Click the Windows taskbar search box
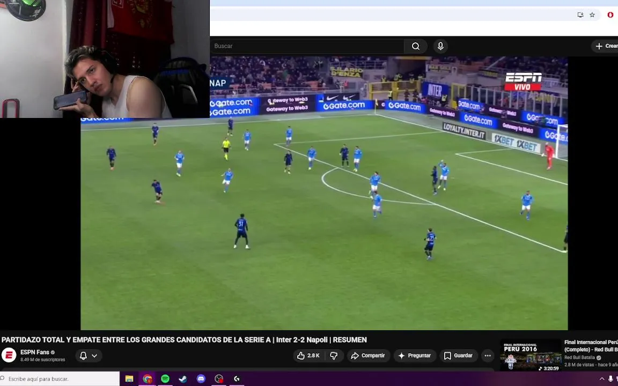This screenshot has width=618, height=386. pyautogui.click(x=60, y=379)
